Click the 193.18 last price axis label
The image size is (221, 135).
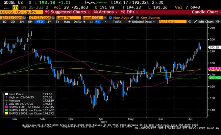click(x=214, y=47)
